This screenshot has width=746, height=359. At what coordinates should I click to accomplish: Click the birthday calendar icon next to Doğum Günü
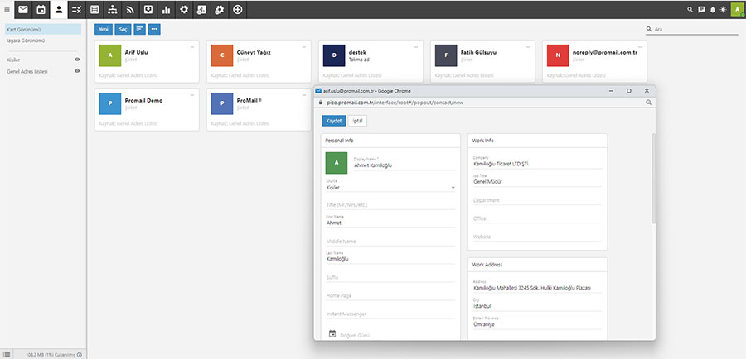(332, 334)
